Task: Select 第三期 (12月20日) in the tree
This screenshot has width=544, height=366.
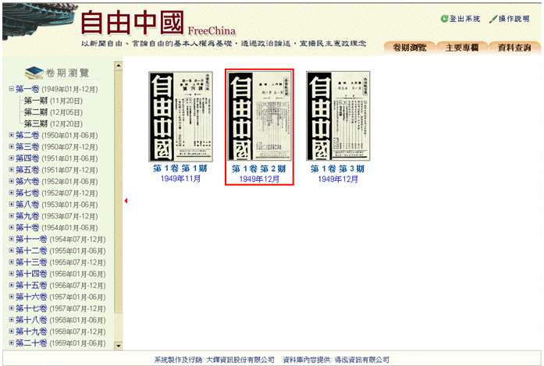Action: click(x=53, y=123)
